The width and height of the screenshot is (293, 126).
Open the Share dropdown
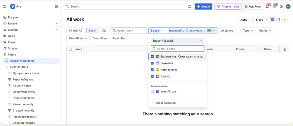[261, 19]
